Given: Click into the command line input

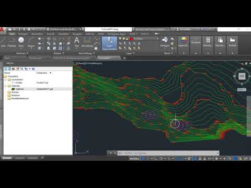Looking at the screenshot, I should tap(168, 153).
